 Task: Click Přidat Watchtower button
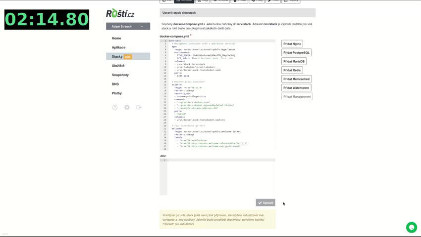pos(296,87)
